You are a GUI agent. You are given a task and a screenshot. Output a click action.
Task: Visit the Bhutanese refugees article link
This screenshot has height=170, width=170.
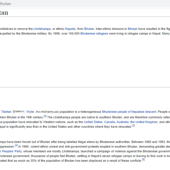click(x=94, y=34)
